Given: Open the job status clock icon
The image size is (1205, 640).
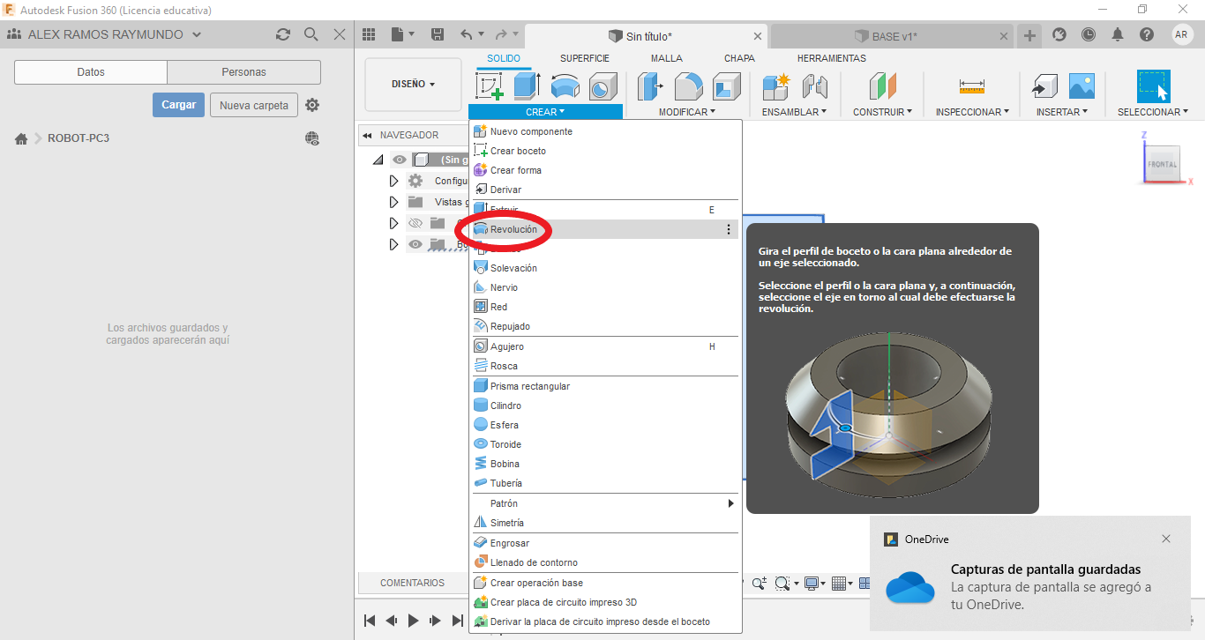Looking at the screenshot, I should 1089,34.
